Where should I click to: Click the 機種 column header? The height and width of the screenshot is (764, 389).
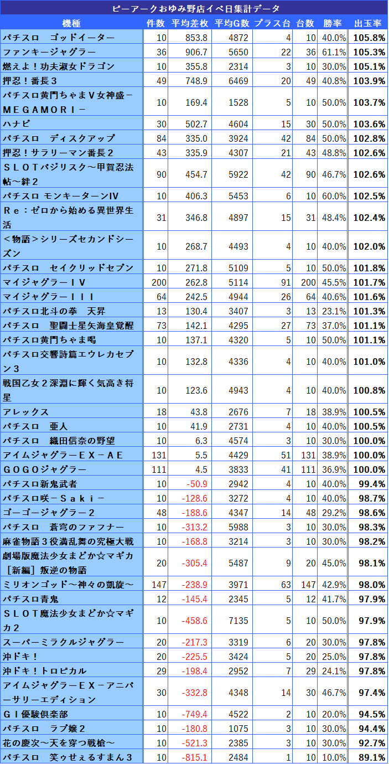[71, 23]
